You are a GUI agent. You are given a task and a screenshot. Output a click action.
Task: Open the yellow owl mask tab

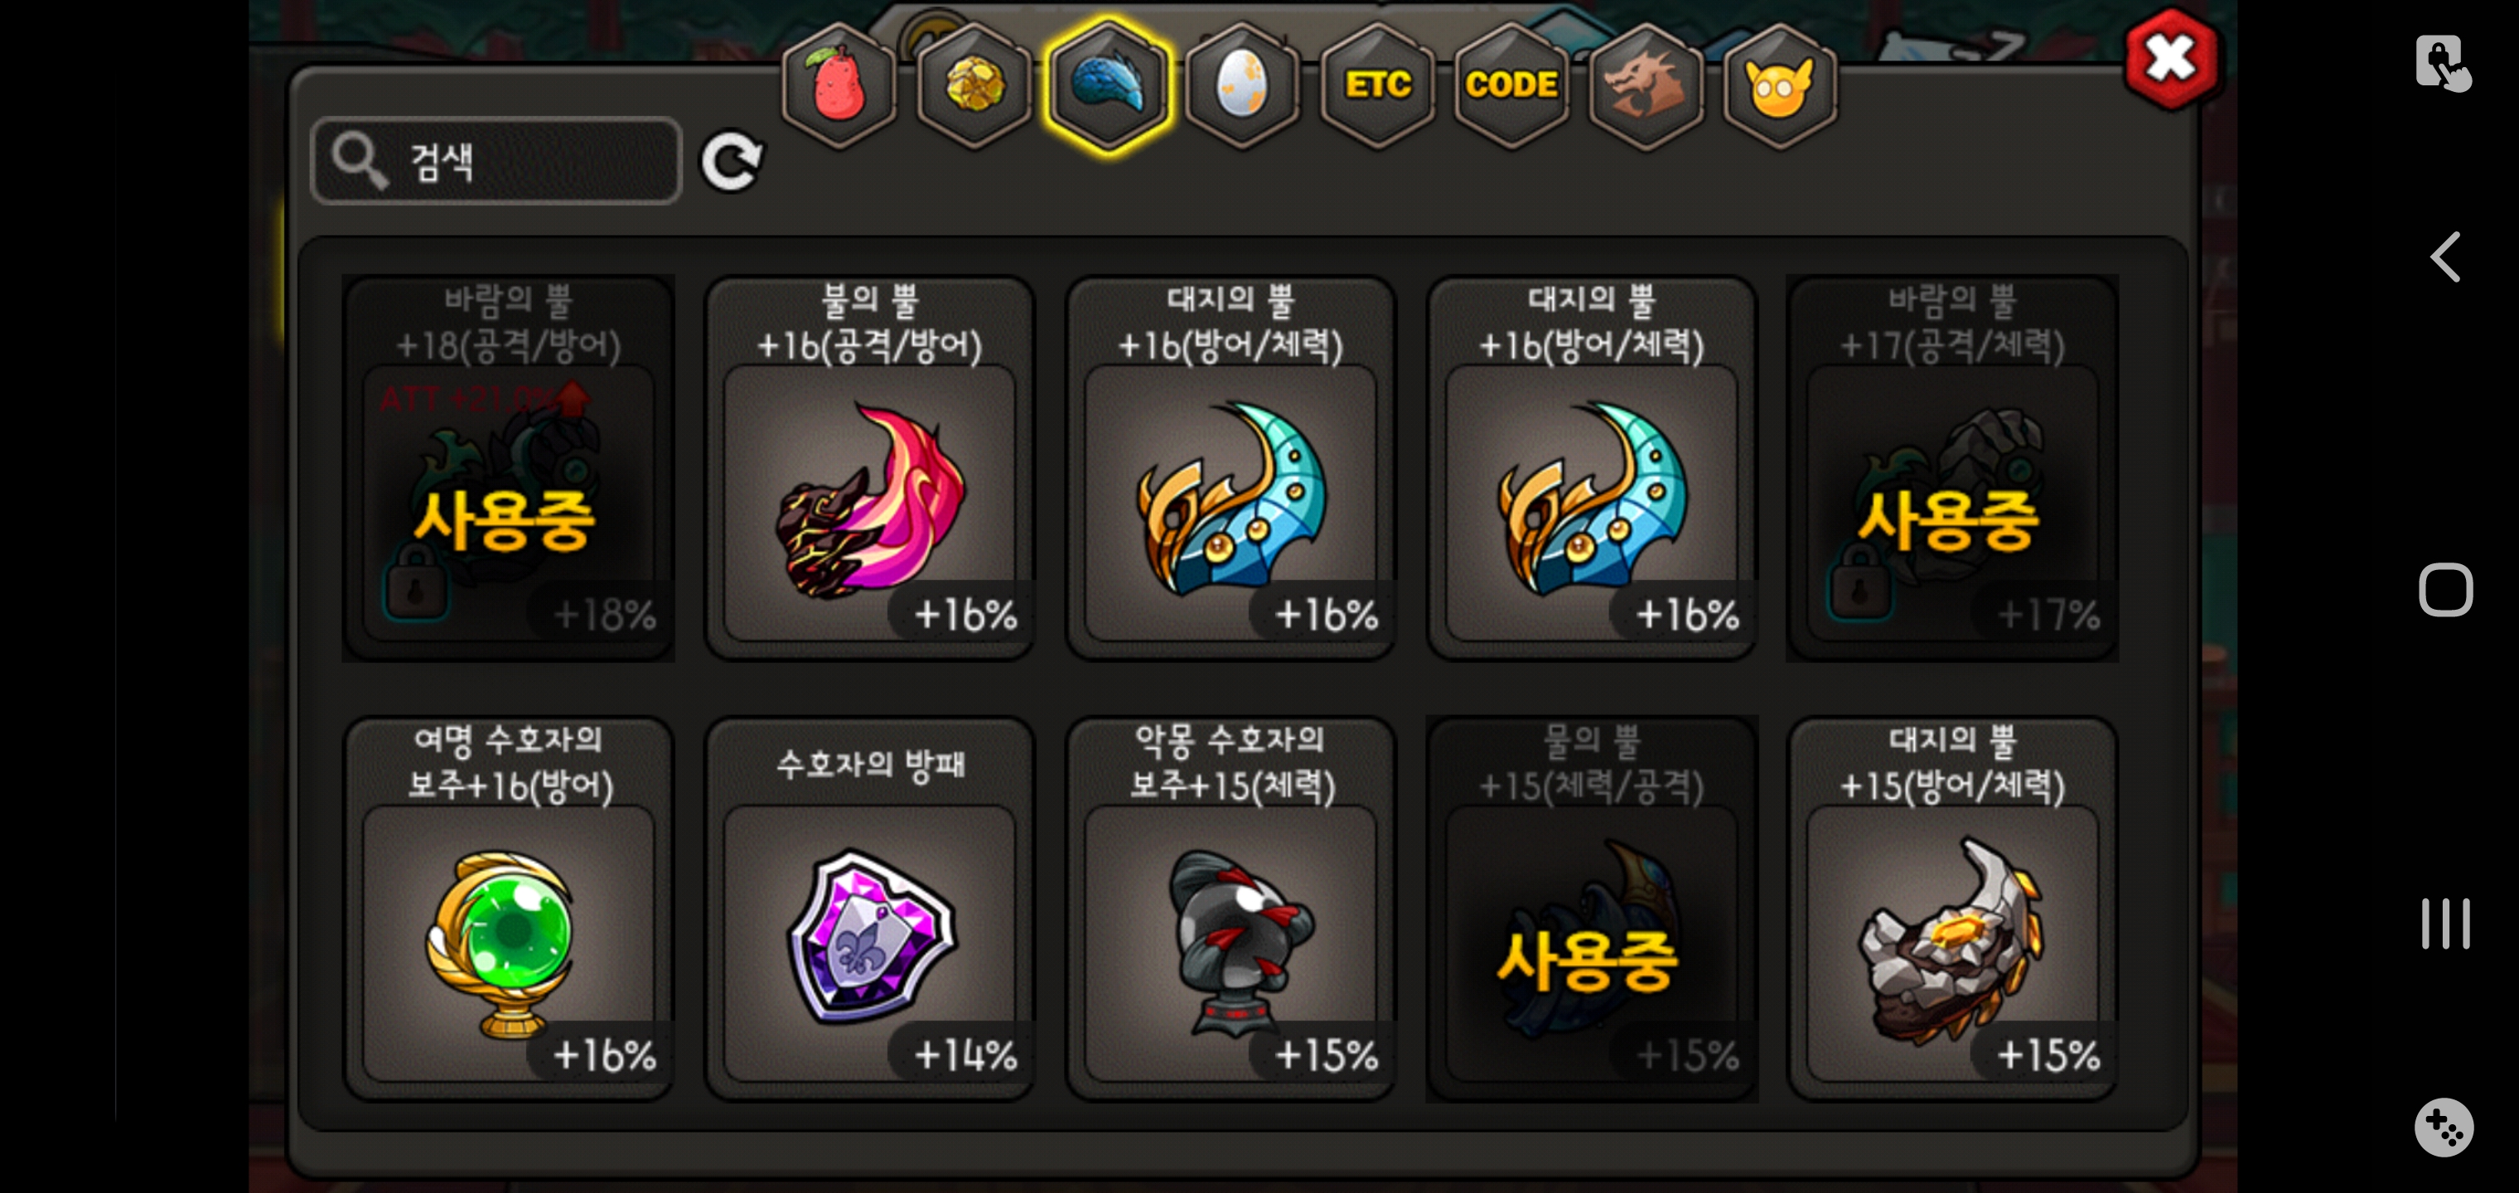[x=1780, y=86]
